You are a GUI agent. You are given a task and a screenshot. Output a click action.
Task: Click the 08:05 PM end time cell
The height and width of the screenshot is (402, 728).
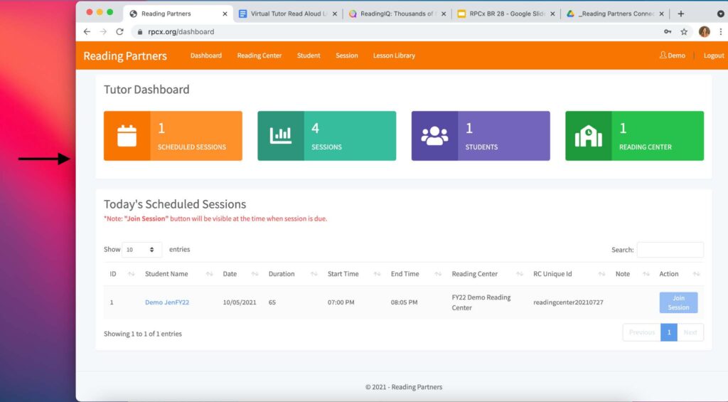pos(404,302)
